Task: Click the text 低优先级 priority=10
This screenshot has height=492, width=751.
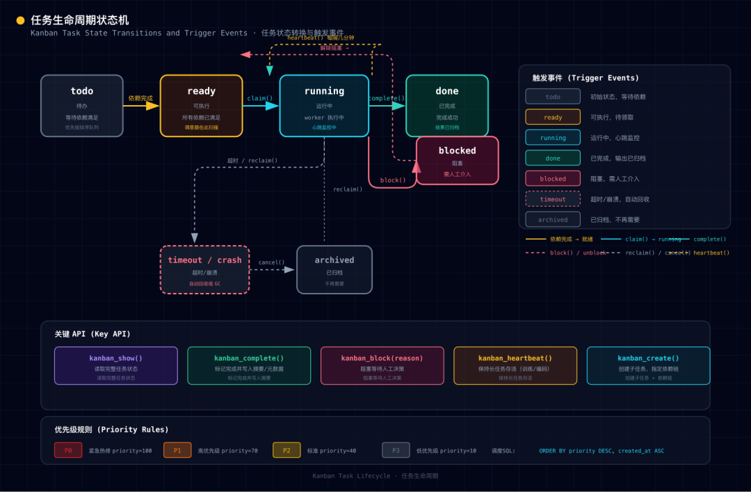Action: pyautogui.click(x=446, y=451)
